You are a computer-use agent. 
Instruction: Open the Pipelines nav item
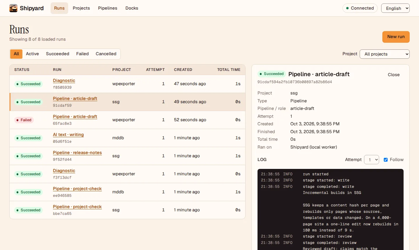[x=108, y=8]
